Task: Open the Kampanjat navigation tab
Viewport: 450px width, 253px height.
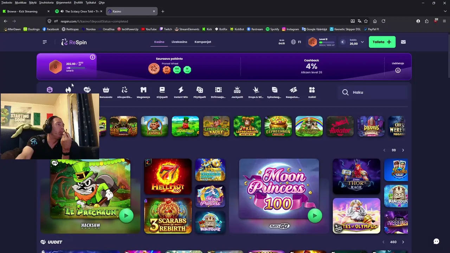Action: (x=203, y=42)
